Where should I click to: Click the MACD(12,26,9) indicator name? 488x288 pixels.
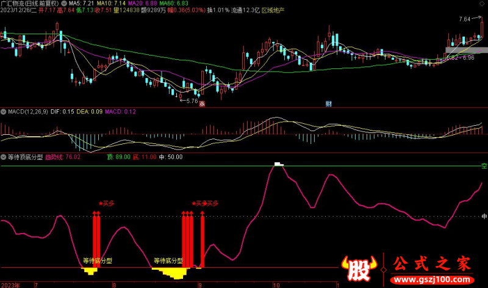coord(27,112)
